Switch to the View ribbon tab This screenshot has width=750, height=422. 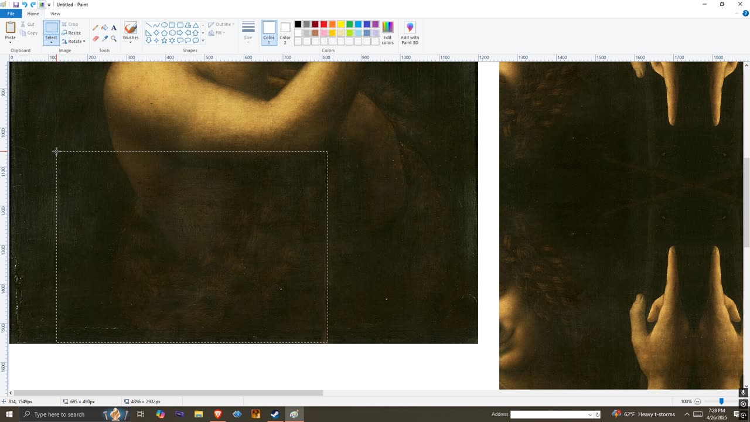pos(55,13)
